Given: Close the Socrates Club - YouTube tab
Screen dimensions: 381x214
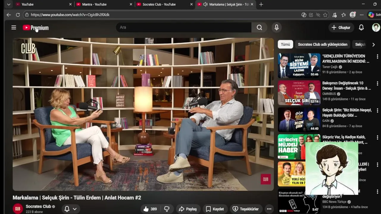Looking at the screenshot, I should (192, 4).
